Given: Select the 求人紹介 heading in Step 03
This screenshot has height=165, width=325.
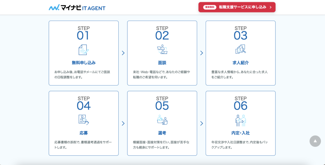Looking at the screenshot, I should 241,63.
